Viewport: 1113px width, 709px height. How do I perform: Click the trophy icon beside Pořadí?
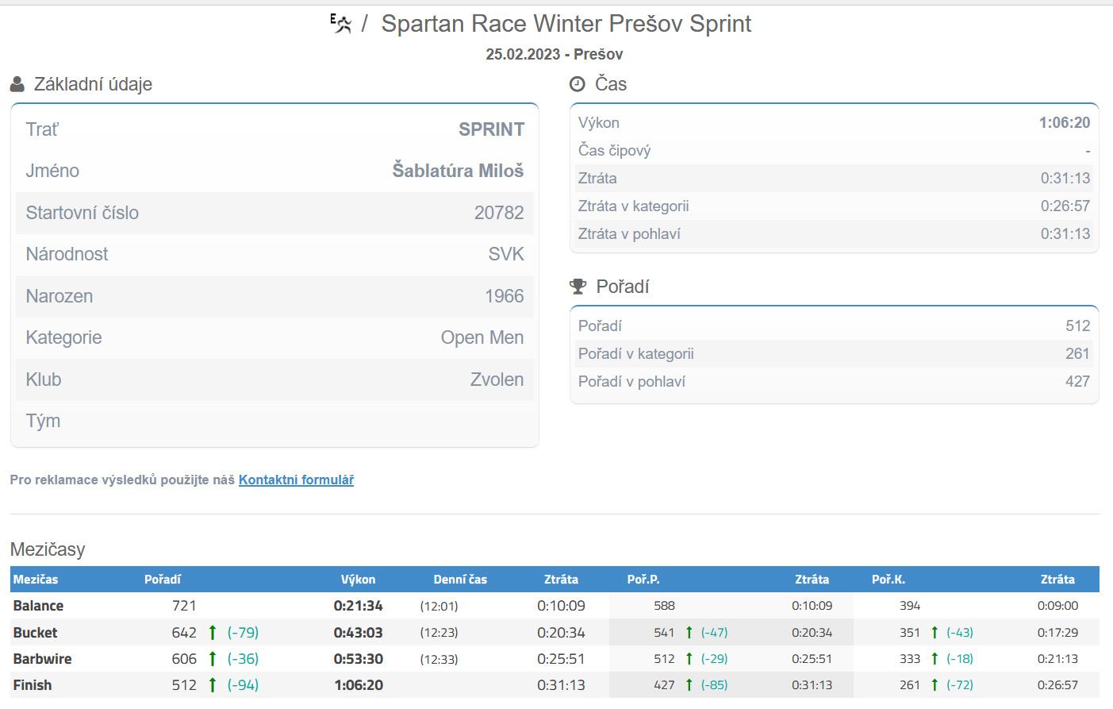click(x=578, y=287)
